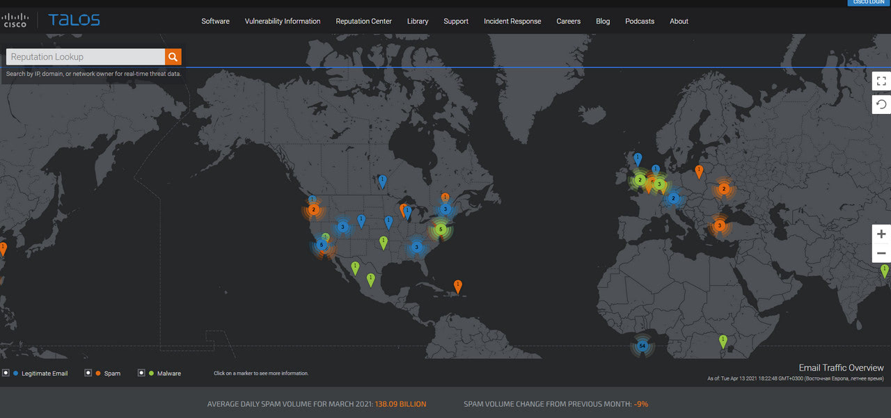Open the Library menu

point(418,22)
